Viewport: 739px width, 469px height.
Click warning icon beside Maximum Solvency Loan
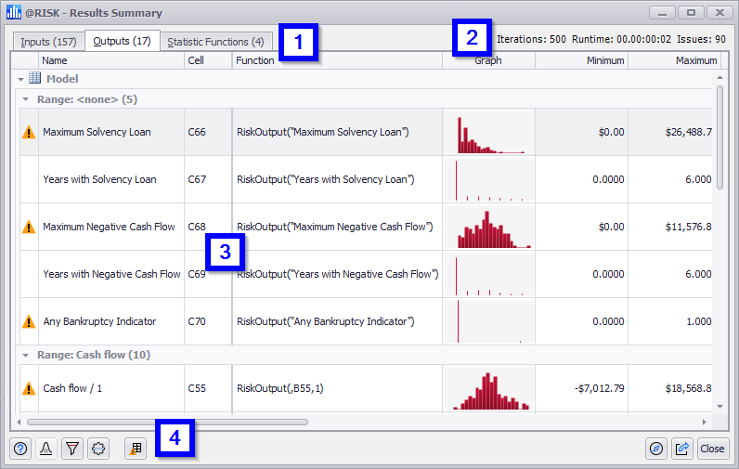pos(29,133)
